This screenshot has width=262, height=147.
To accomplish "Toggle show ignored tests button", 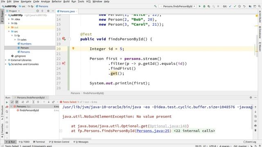I will [17, 102].
